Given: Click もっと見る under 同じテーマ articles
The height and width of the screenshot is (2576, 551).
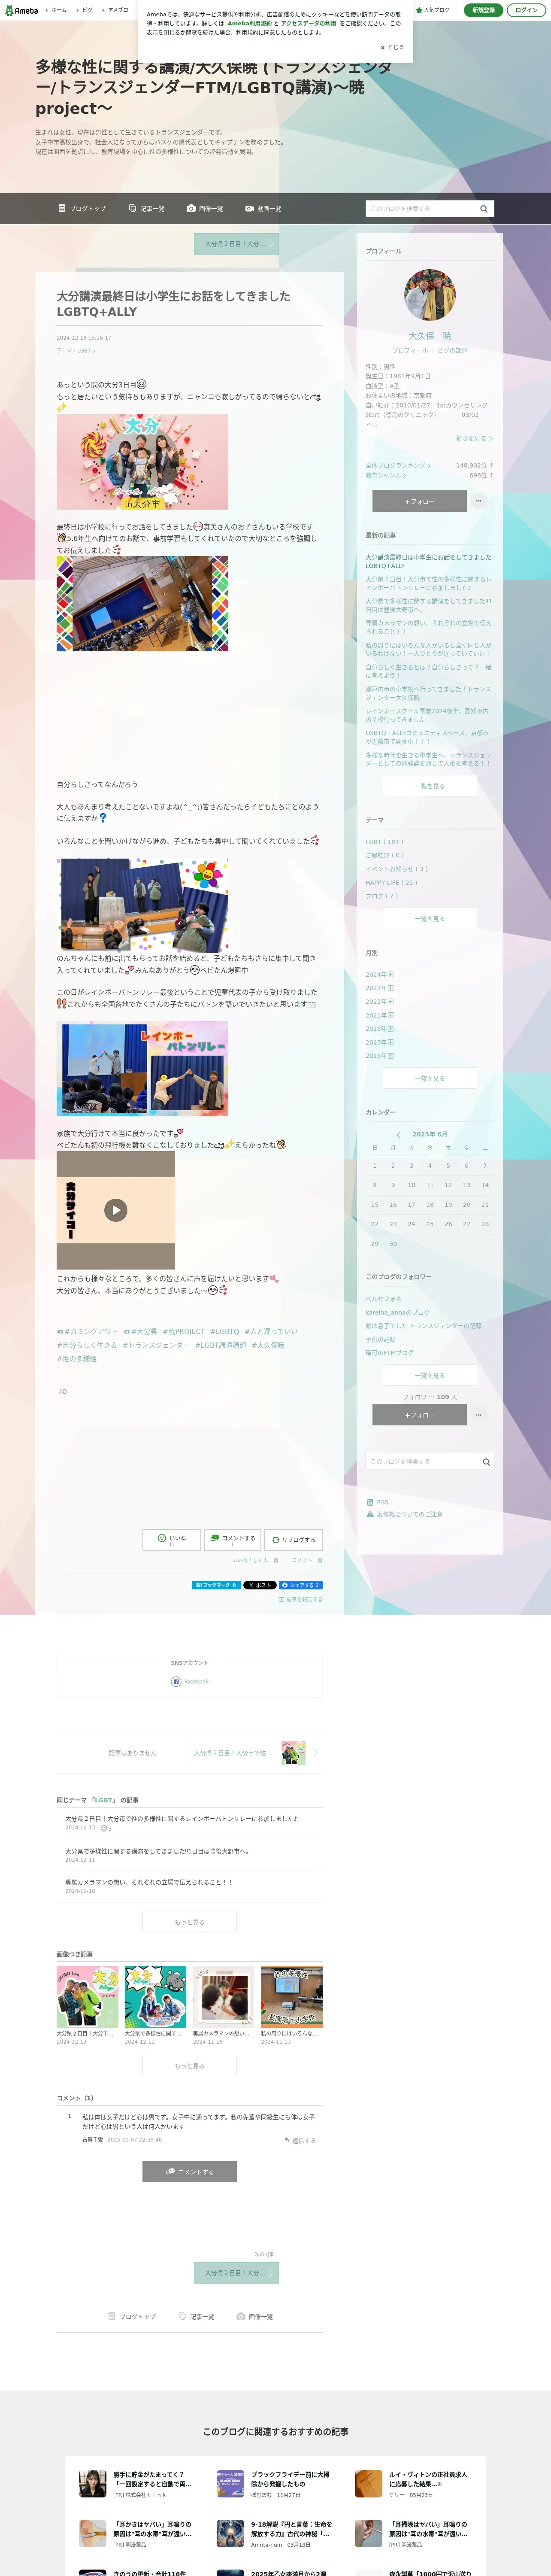Looking at the screenshot, I should (x=190, y=1922).
